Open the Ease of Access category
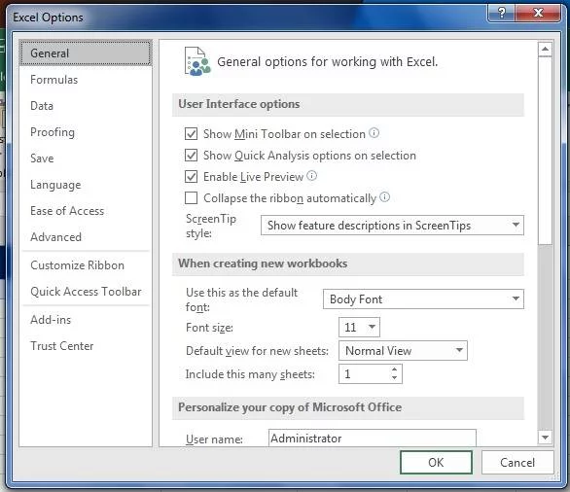Viewport: 570px width, 492px height. pyautogui.click(x=86, y=211)
